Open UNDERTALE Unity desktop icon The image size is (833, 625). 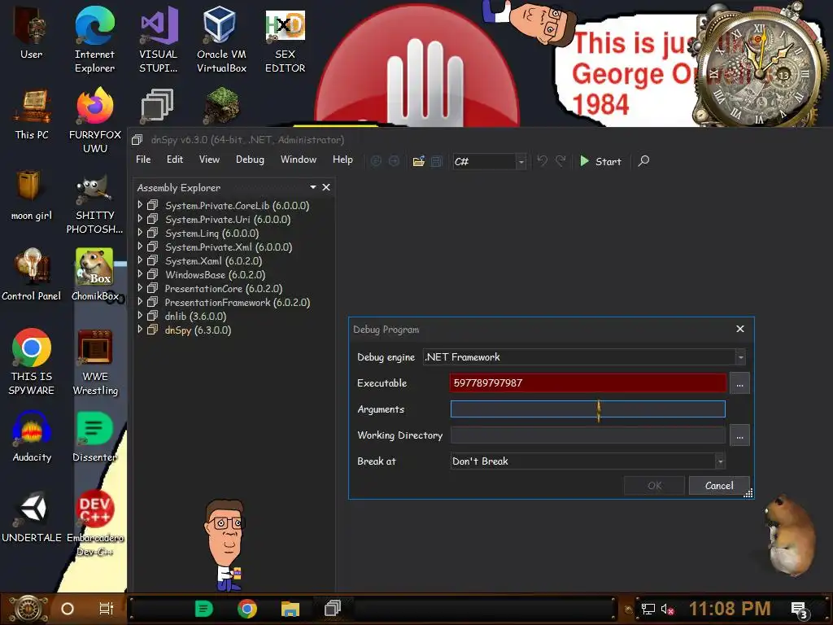(x=32, y=517)
